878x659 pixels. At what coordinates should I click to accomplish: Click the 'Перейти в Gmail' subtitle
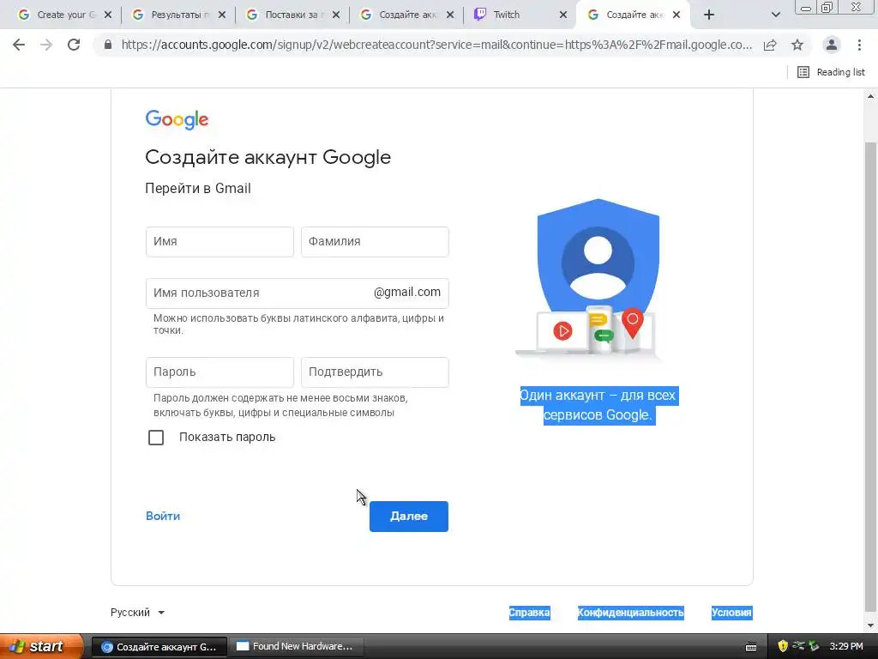198,188
